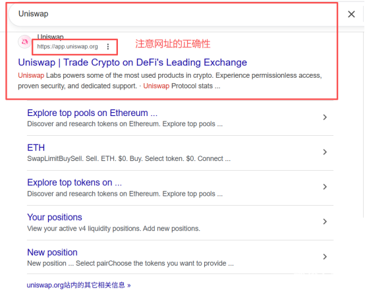Click the description under Explore top tokens on

(x=125, y=194)
